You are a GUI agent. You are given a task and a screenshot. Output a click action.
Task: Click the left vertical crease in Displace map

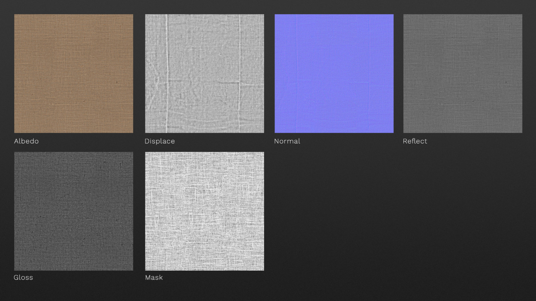click(167, 71)
